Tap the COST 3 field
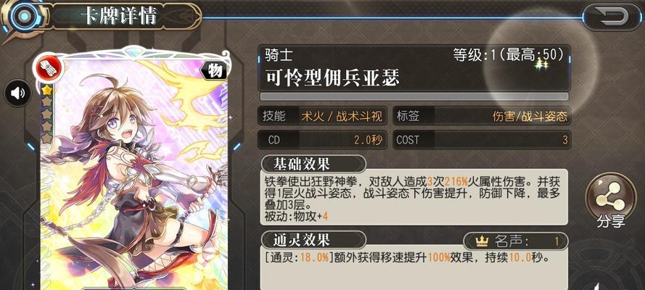Screen dimensions: 645x290 click(x=482, y=140)
